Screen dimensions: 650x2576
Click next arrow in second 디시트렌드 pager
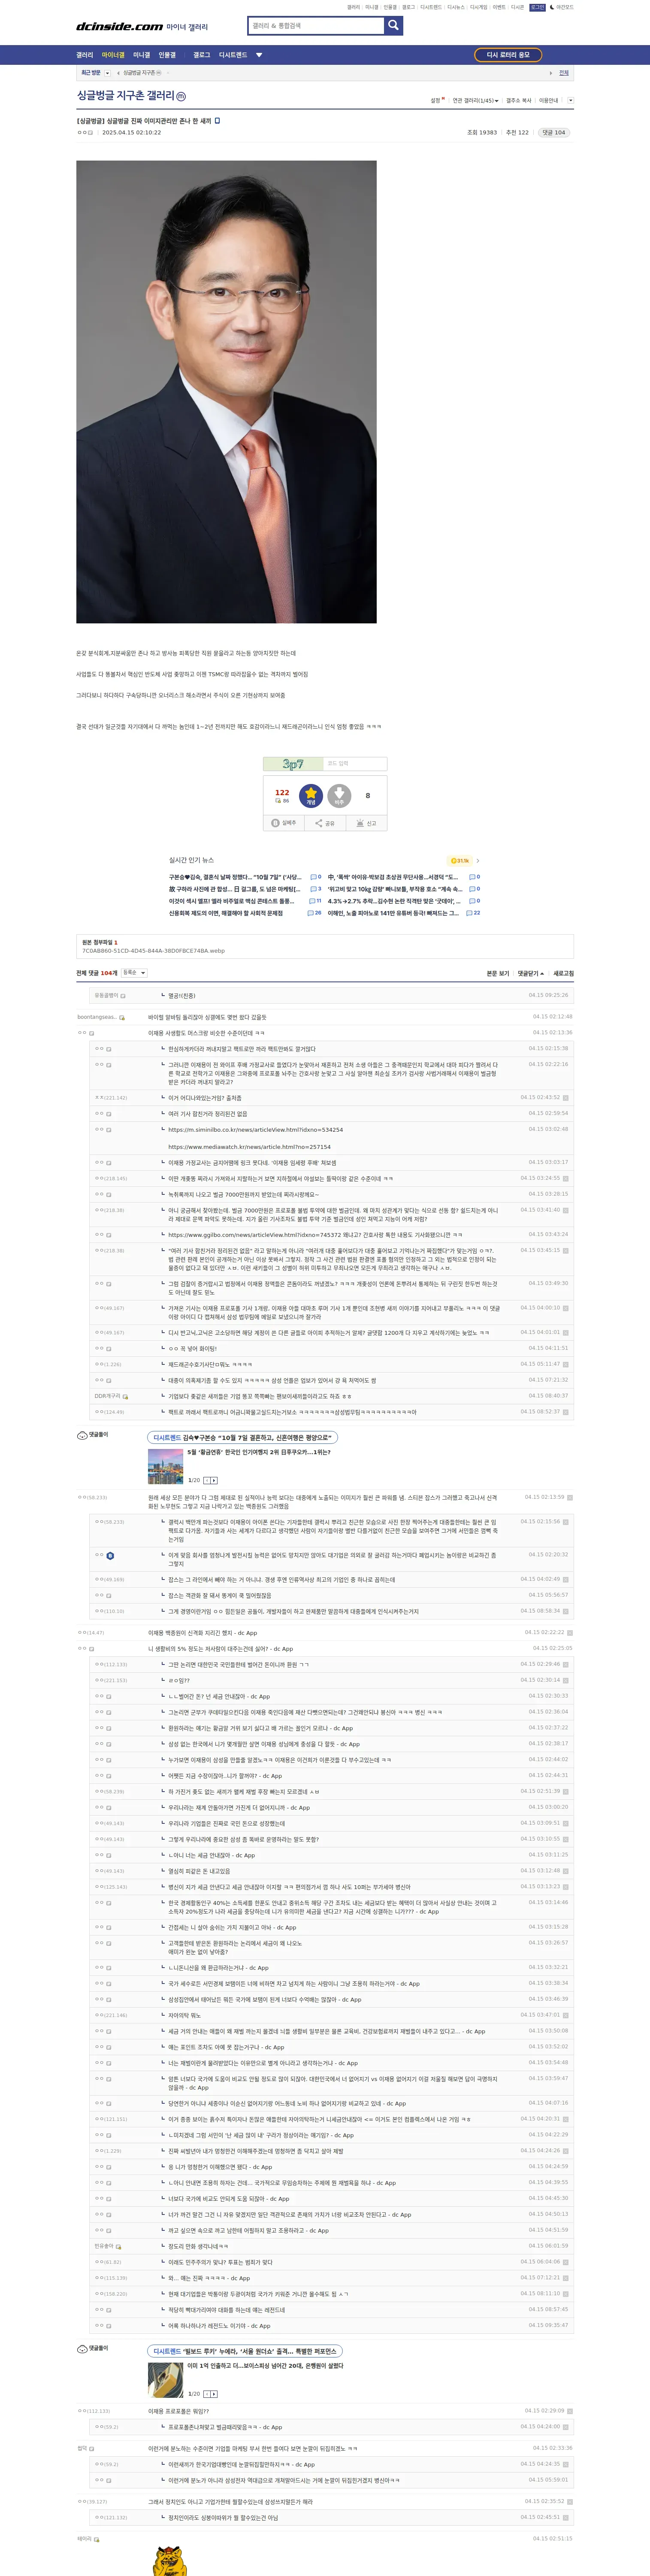point(214,2394)
